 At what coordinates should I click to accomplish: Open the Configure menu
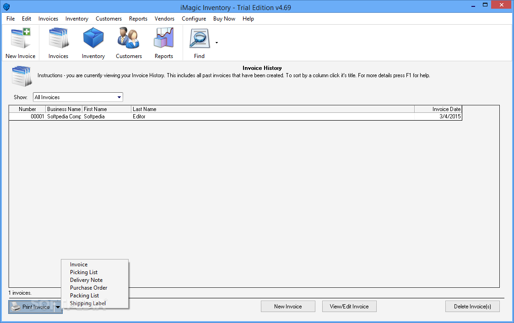coord(194,19)
